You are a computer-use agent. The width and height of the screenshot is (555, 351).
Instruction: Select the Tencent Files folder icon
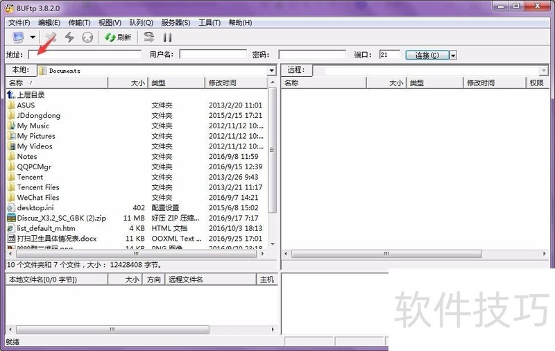click(11, 187)
